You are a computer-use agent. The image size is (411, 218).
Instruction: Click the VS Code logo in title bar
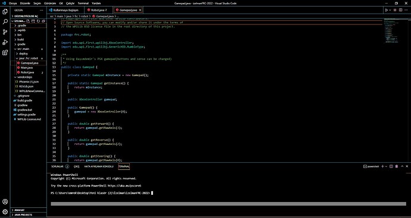tap(4, 3)
